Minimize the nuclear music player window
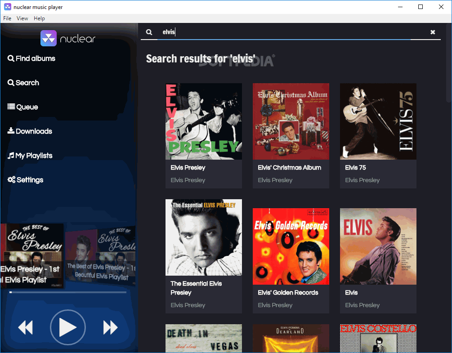The width and height of the screenshot is (452, 353). pos(400,7)
